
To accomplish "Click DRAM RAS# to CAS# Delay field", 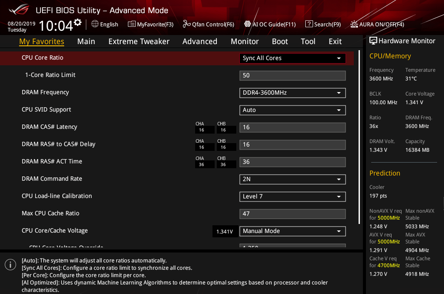I will [x=293, y=144].
